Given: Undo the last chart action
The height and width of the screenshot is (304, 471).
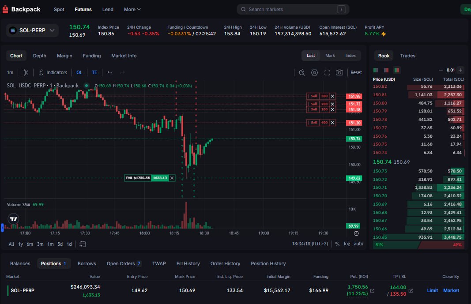Looking at the screenshot, I should click(x=110, y=72).
